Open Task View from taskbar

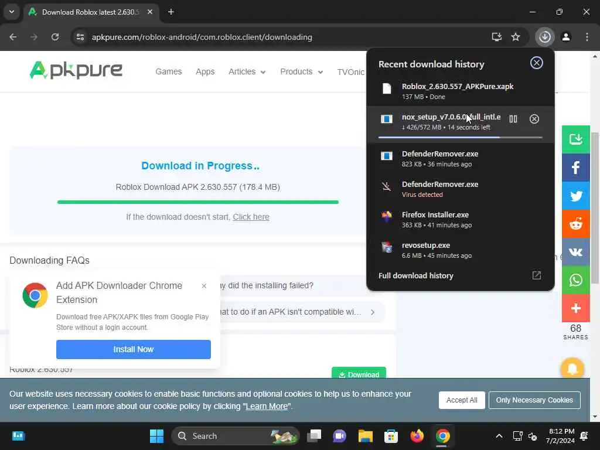click(x=314, y=436)
